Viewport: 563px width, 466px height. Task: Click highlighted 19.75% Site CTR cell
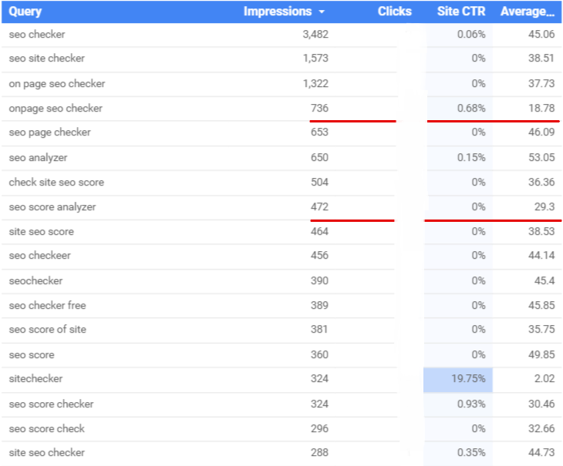458,379
